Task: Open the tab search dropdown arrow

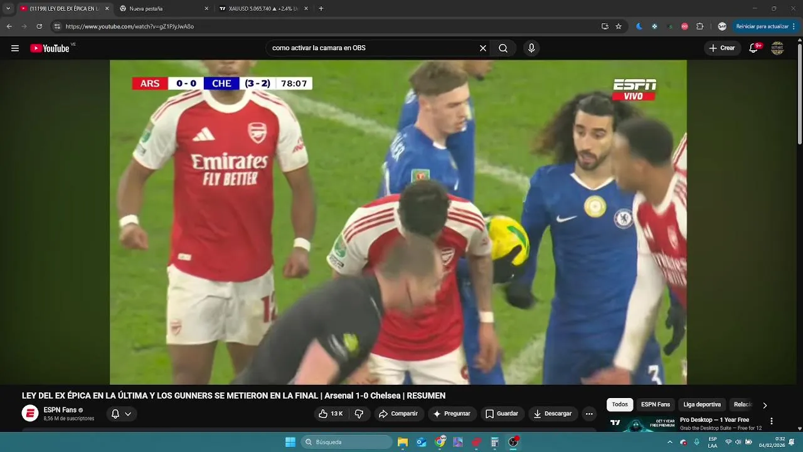Action: click(x=8, y=9)
